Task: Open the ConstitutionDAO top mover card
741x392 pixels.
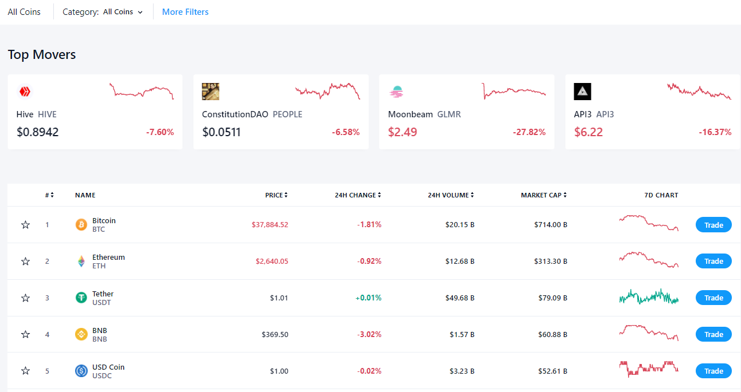Action: pyautogui.click(x=281, y=112)
